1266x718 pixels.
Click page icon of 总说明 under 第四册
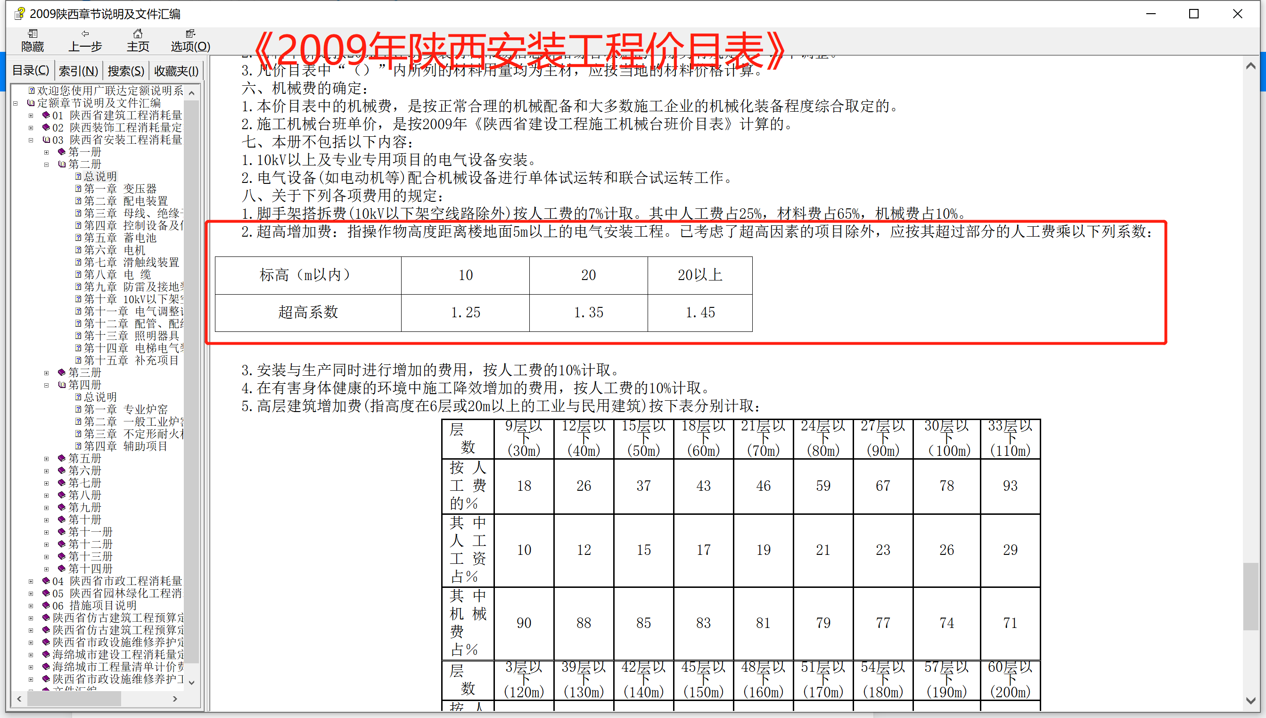[x=78, y=397]
